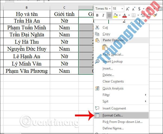Click the Center align icon
The image size is (163, 134).
pos(109,15)
